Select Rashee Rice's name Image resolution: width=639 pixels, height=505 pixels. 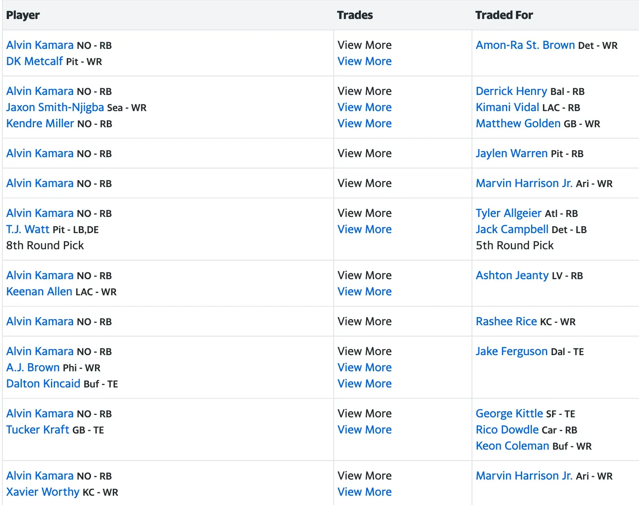(x=506, y=321)
